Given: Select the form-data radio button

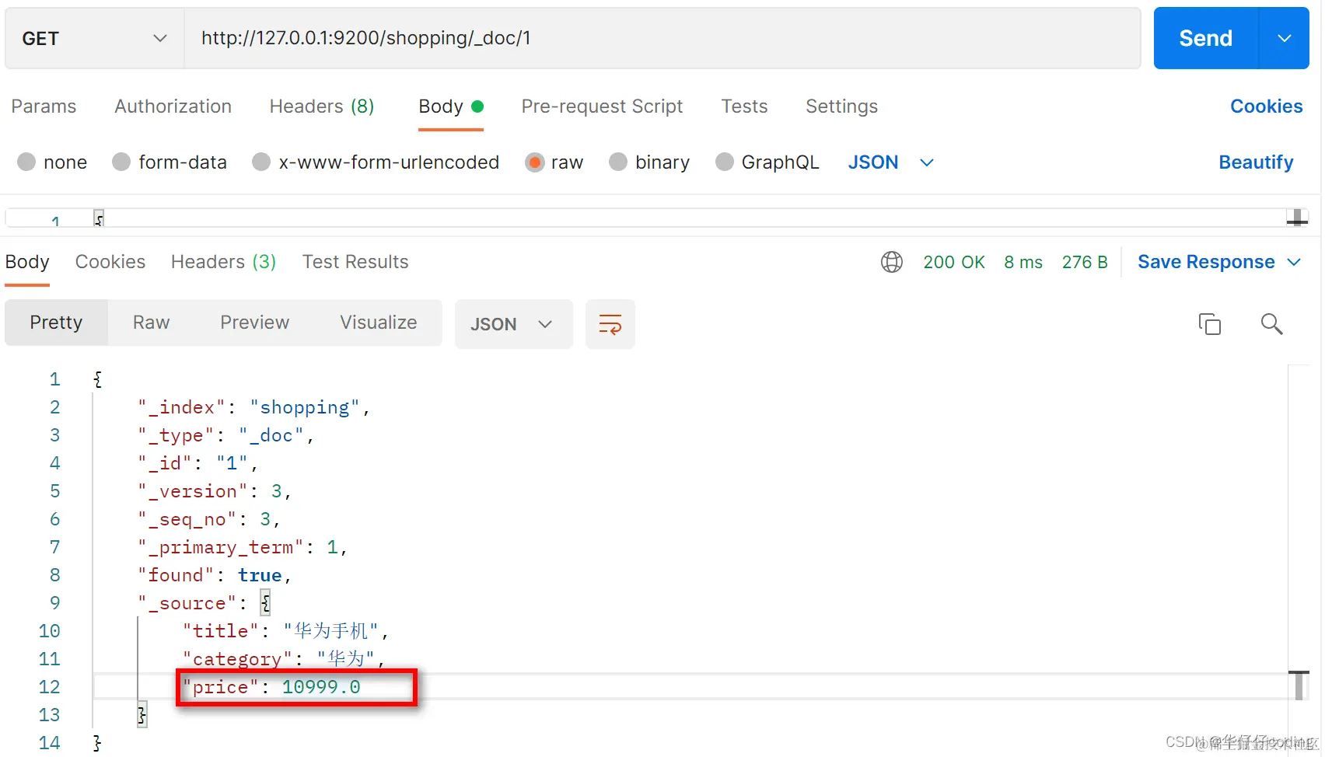Looking at the screenshot, I should click(x=121, y=162).
